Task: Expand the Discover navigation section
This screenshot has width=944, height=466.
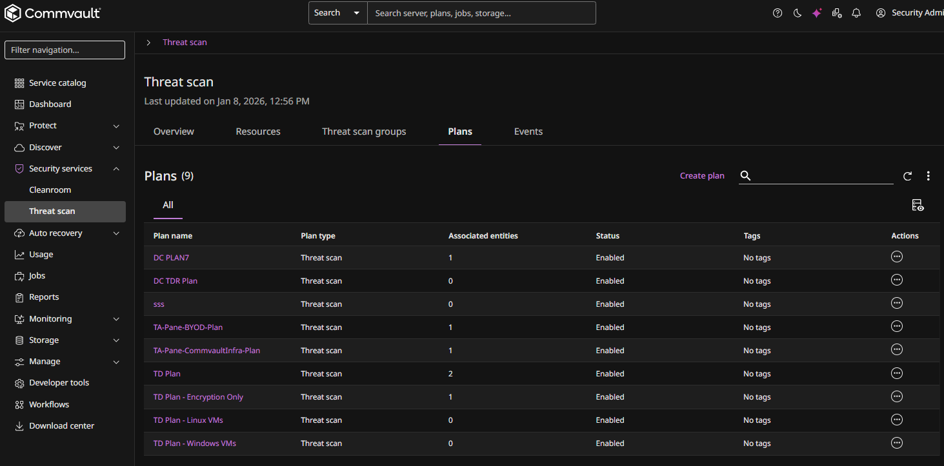Action: [116, 148]
